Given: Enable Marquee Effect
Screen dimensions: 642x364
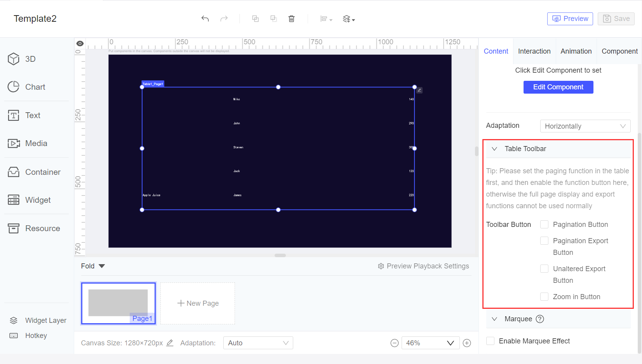Looking at the screenshot, I should pyautogui.click(x=491, y=341).
